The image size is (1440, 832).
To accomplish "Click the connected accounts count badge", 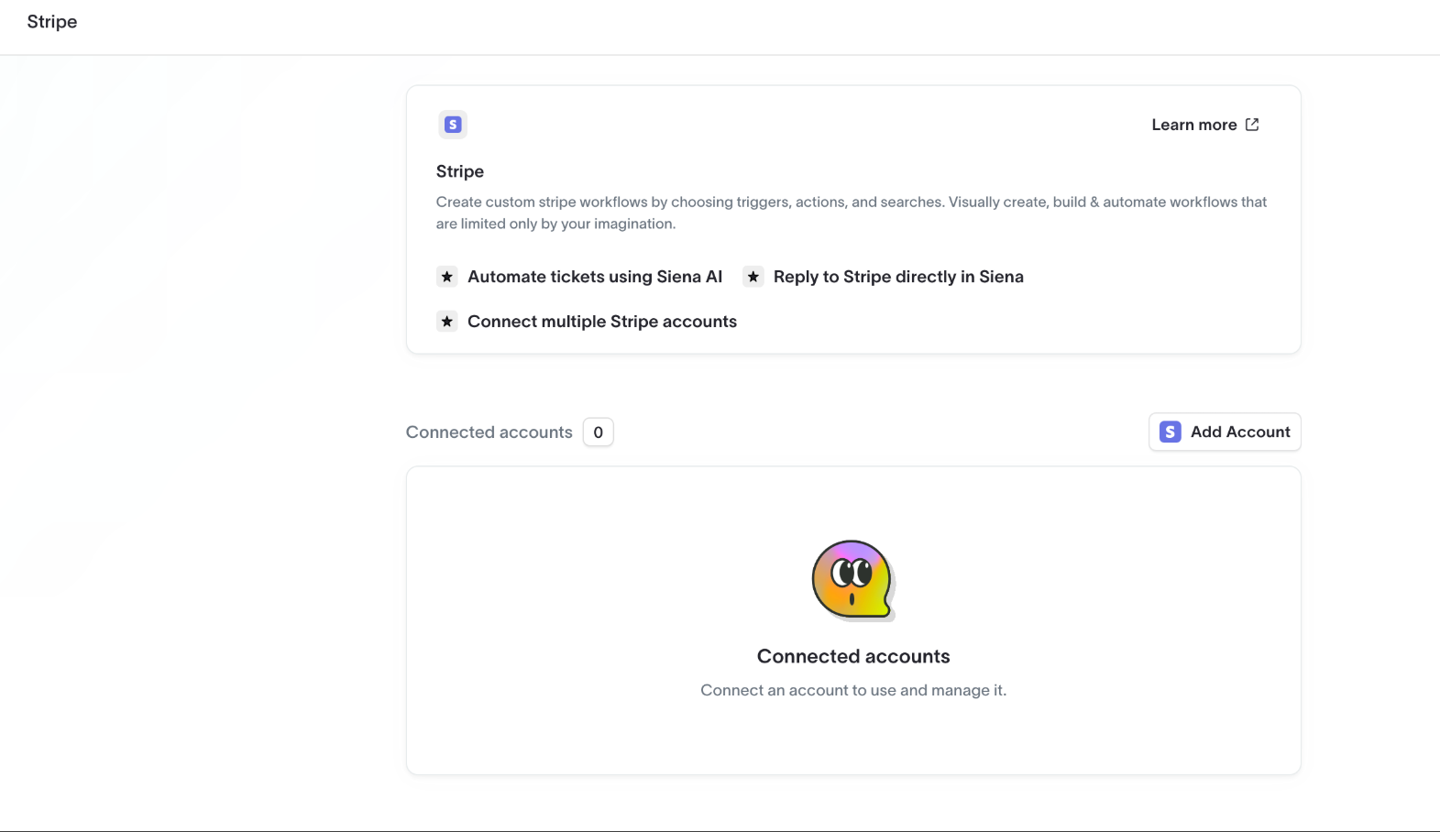I will coord(599,432).
